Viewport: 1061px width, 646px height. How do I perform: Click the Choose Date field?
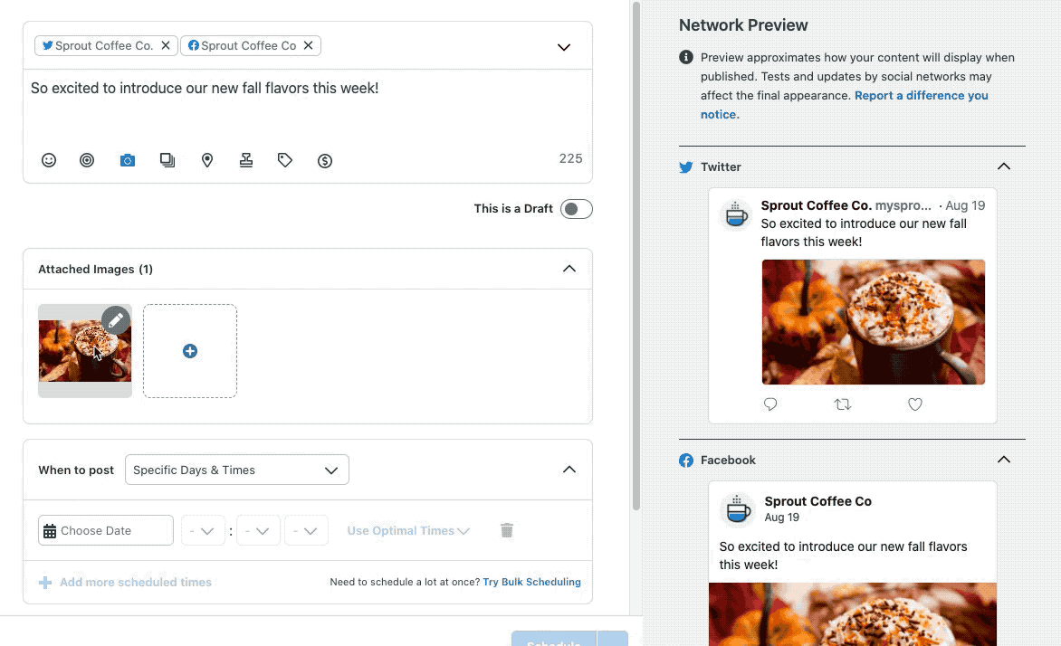[x=105, y=530]
